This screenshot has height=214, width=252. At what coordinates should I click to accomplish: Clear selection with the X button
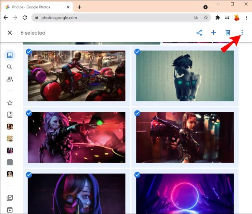tap(10, 33)
